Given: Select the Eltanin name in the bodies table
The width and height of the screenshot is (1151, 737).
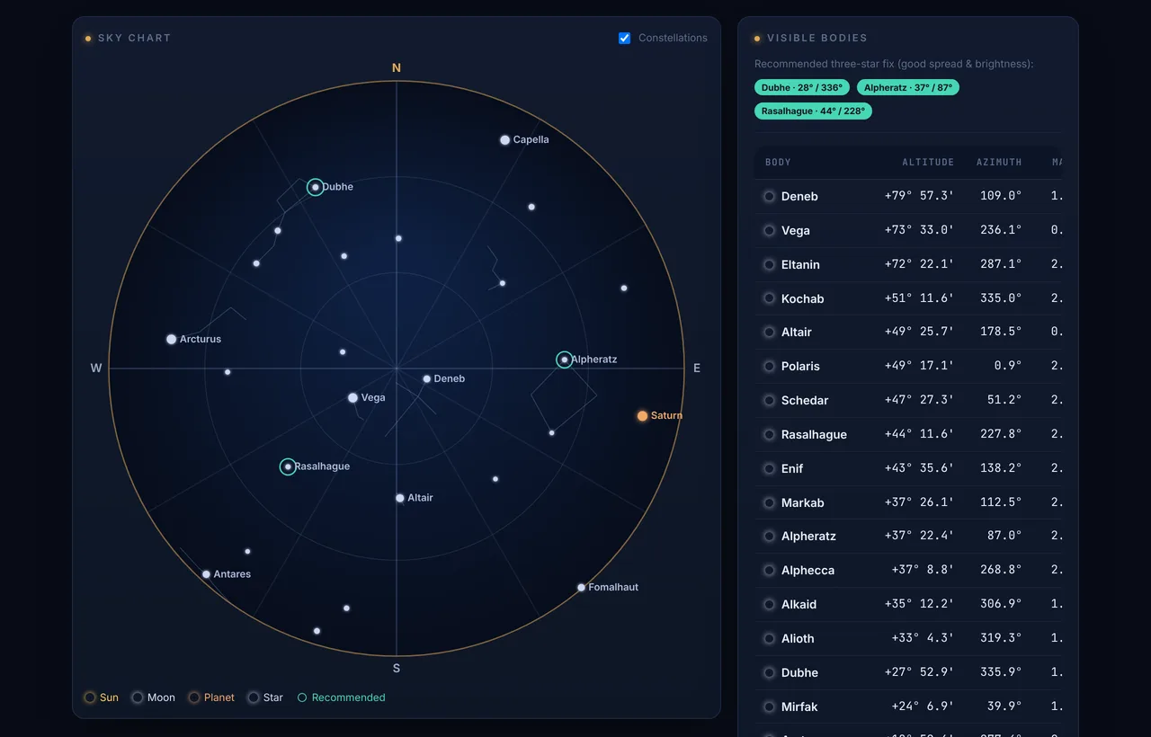Looking at the screenshot, I should (x=800, y=264).
